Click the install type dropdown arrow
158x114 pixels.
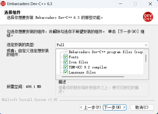[146, 45]
